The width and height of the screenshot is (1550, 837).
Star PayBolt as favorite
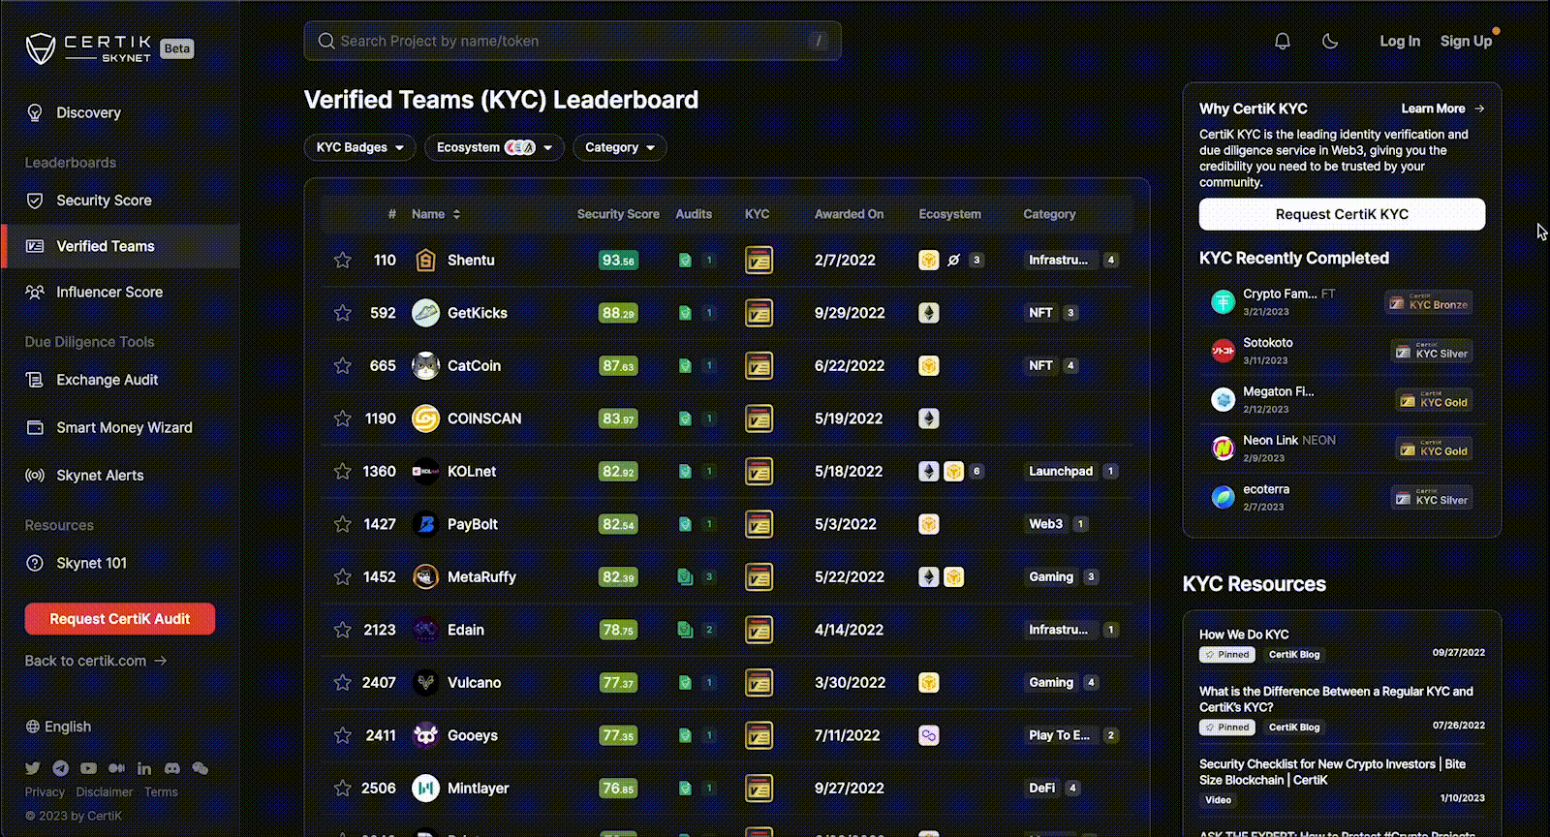coord(342,524)
